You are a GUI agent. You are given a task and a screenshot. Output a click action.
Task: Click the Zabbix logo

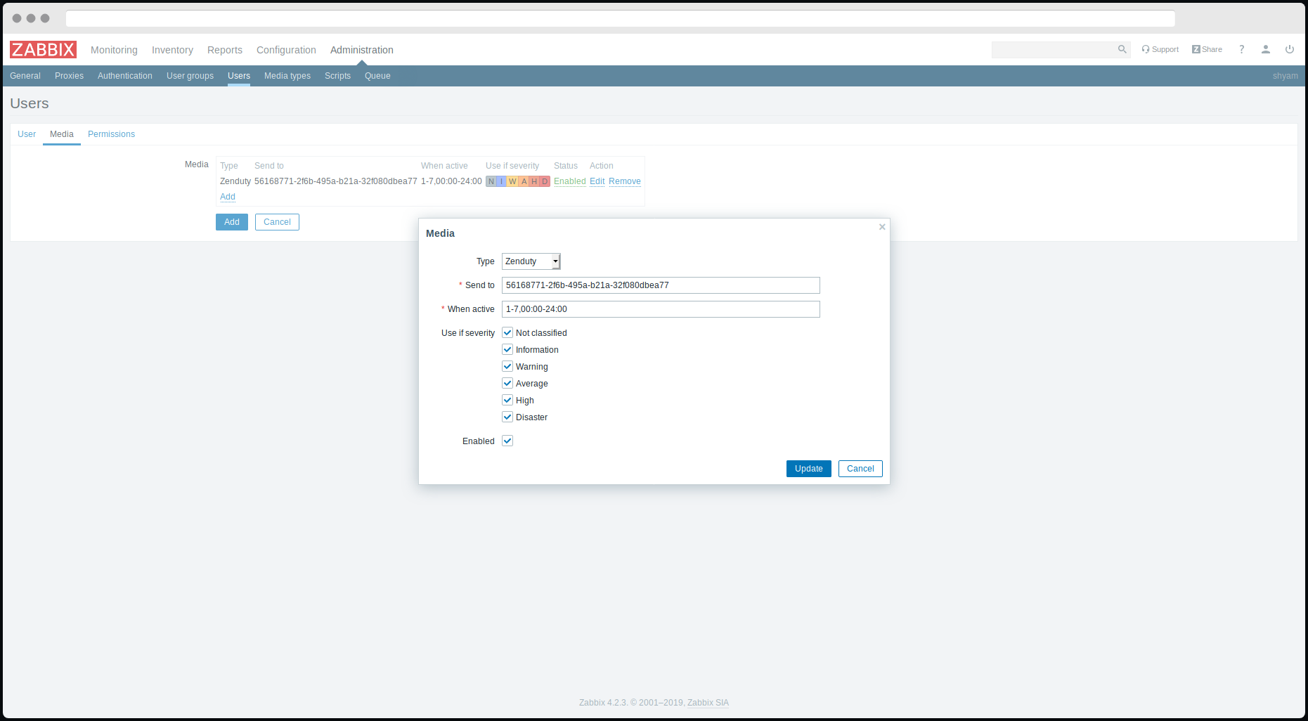[43, 50]
